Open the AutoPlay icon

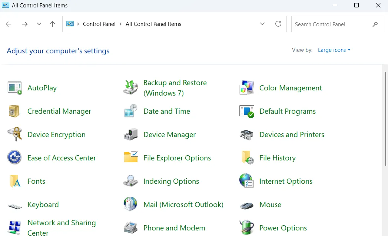click(x=15, y=88)
